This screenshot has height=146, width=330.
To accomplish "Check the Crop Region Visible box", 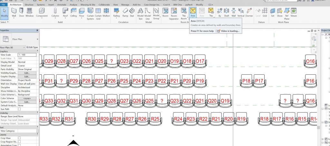I will [19, 141].
